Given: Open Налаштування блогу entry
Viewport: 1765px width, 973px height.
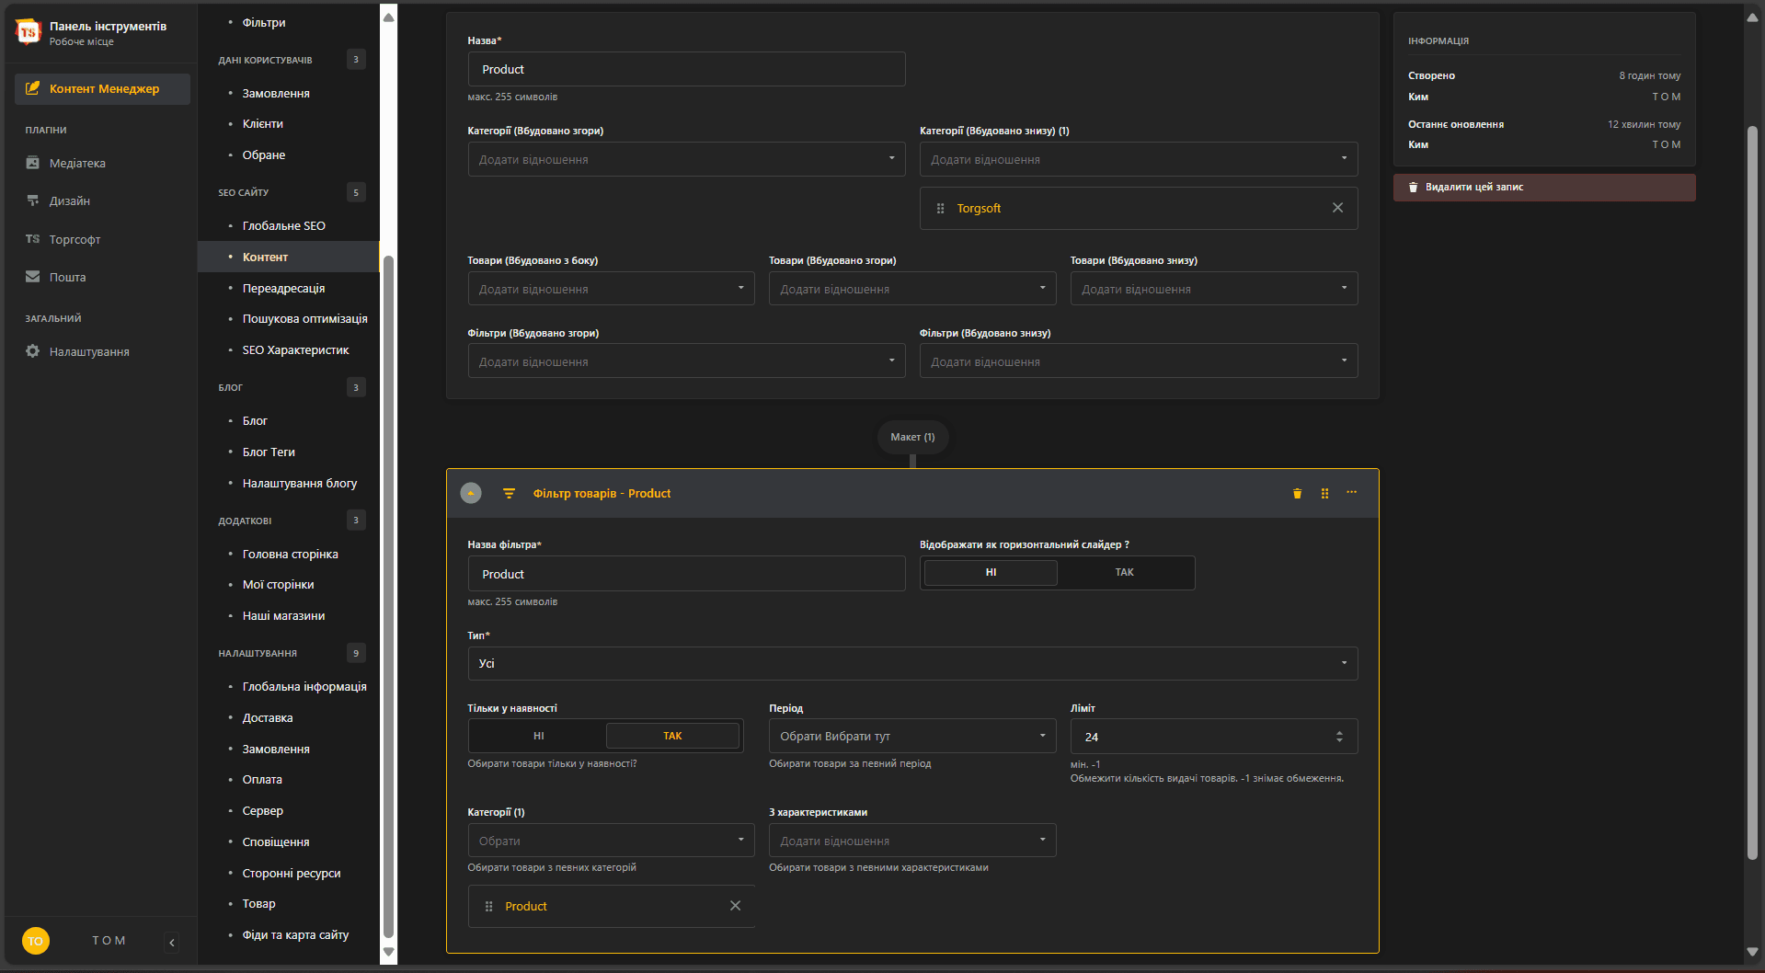Looking at the screenshot, I should [x=300, y=483].
